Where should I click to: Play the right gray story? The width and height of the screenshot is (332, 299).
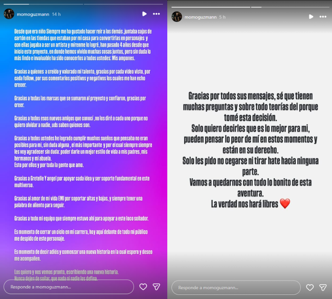[x=311, y=17]
